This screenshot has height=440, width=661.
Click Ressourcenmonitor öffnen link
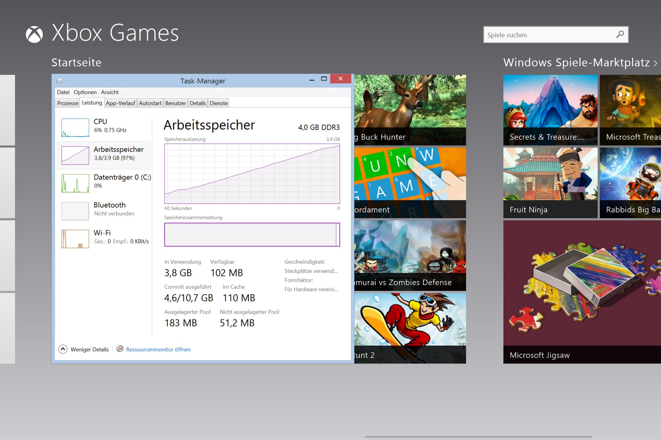click(x=158, y=349)
